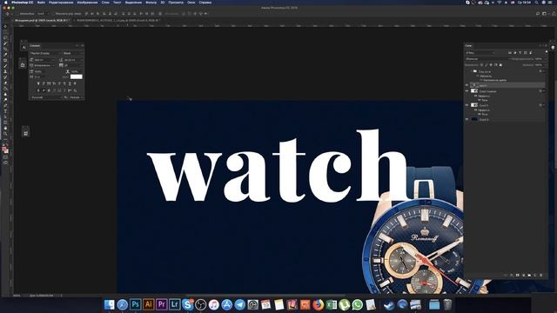Open the layer blend mode dropdown
The width and height of the screenshot is (557, 313).
pyautogui.click(x=487, y=59)
